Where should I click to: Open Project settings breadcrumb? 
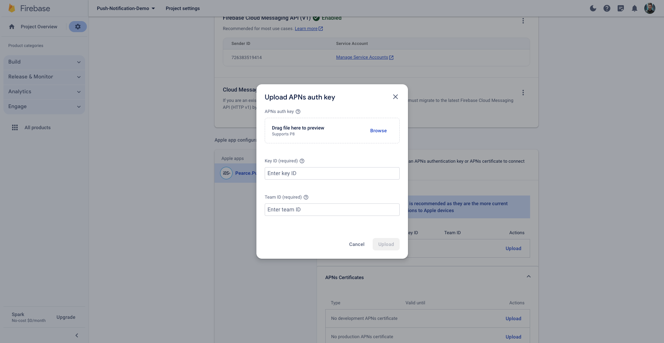click(x=183, y=8)
